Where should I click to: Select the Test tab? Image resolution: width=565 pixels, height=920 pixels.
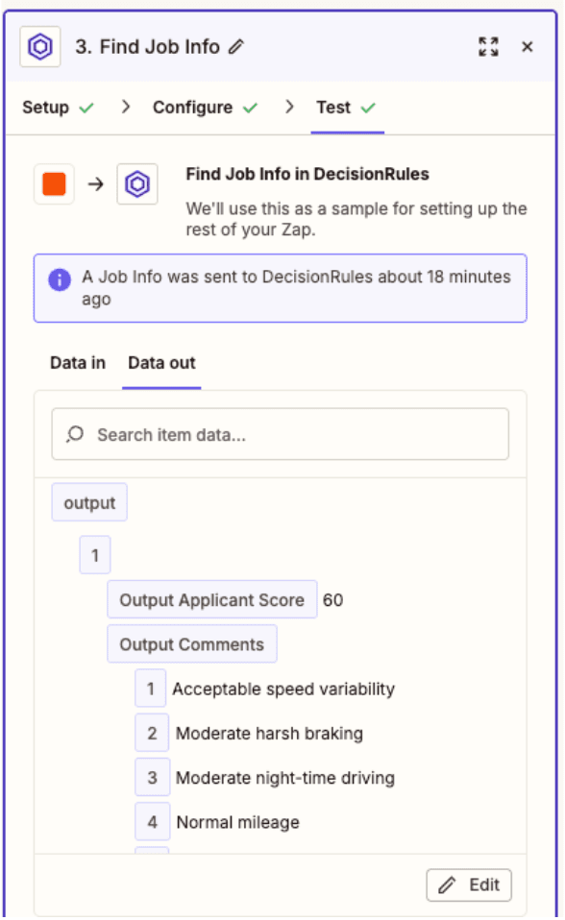point(347,108)
